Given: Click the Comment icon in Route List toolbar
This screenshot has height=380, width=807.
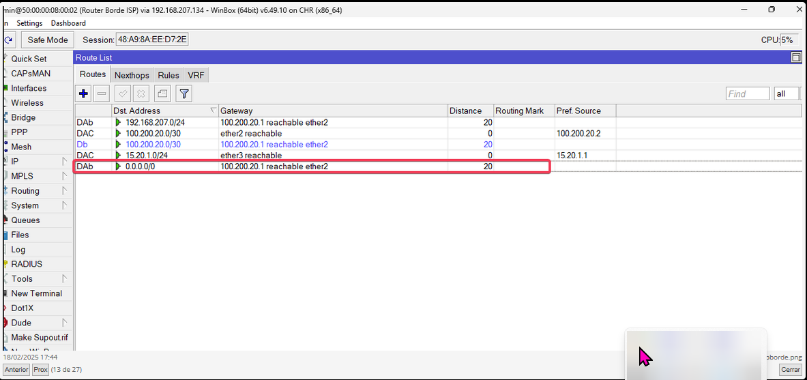Looking at the screenshot, I should pyautogui.click(x=162, y=93).
